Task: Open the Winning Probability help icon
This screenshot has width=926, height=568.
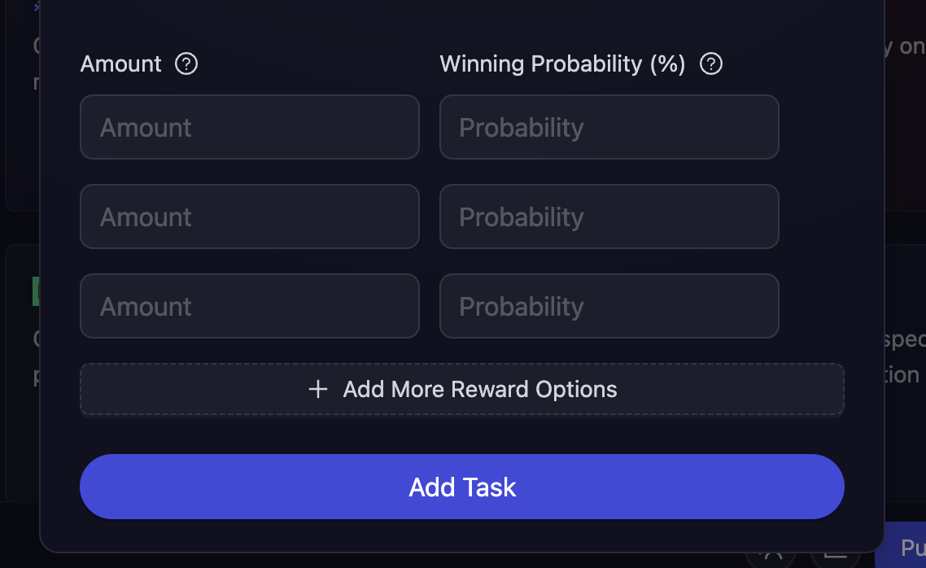Action: 710,63
